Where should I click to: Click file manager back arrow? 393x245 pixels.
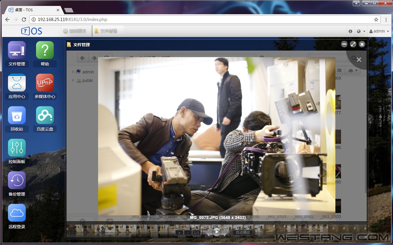[83, 58]
